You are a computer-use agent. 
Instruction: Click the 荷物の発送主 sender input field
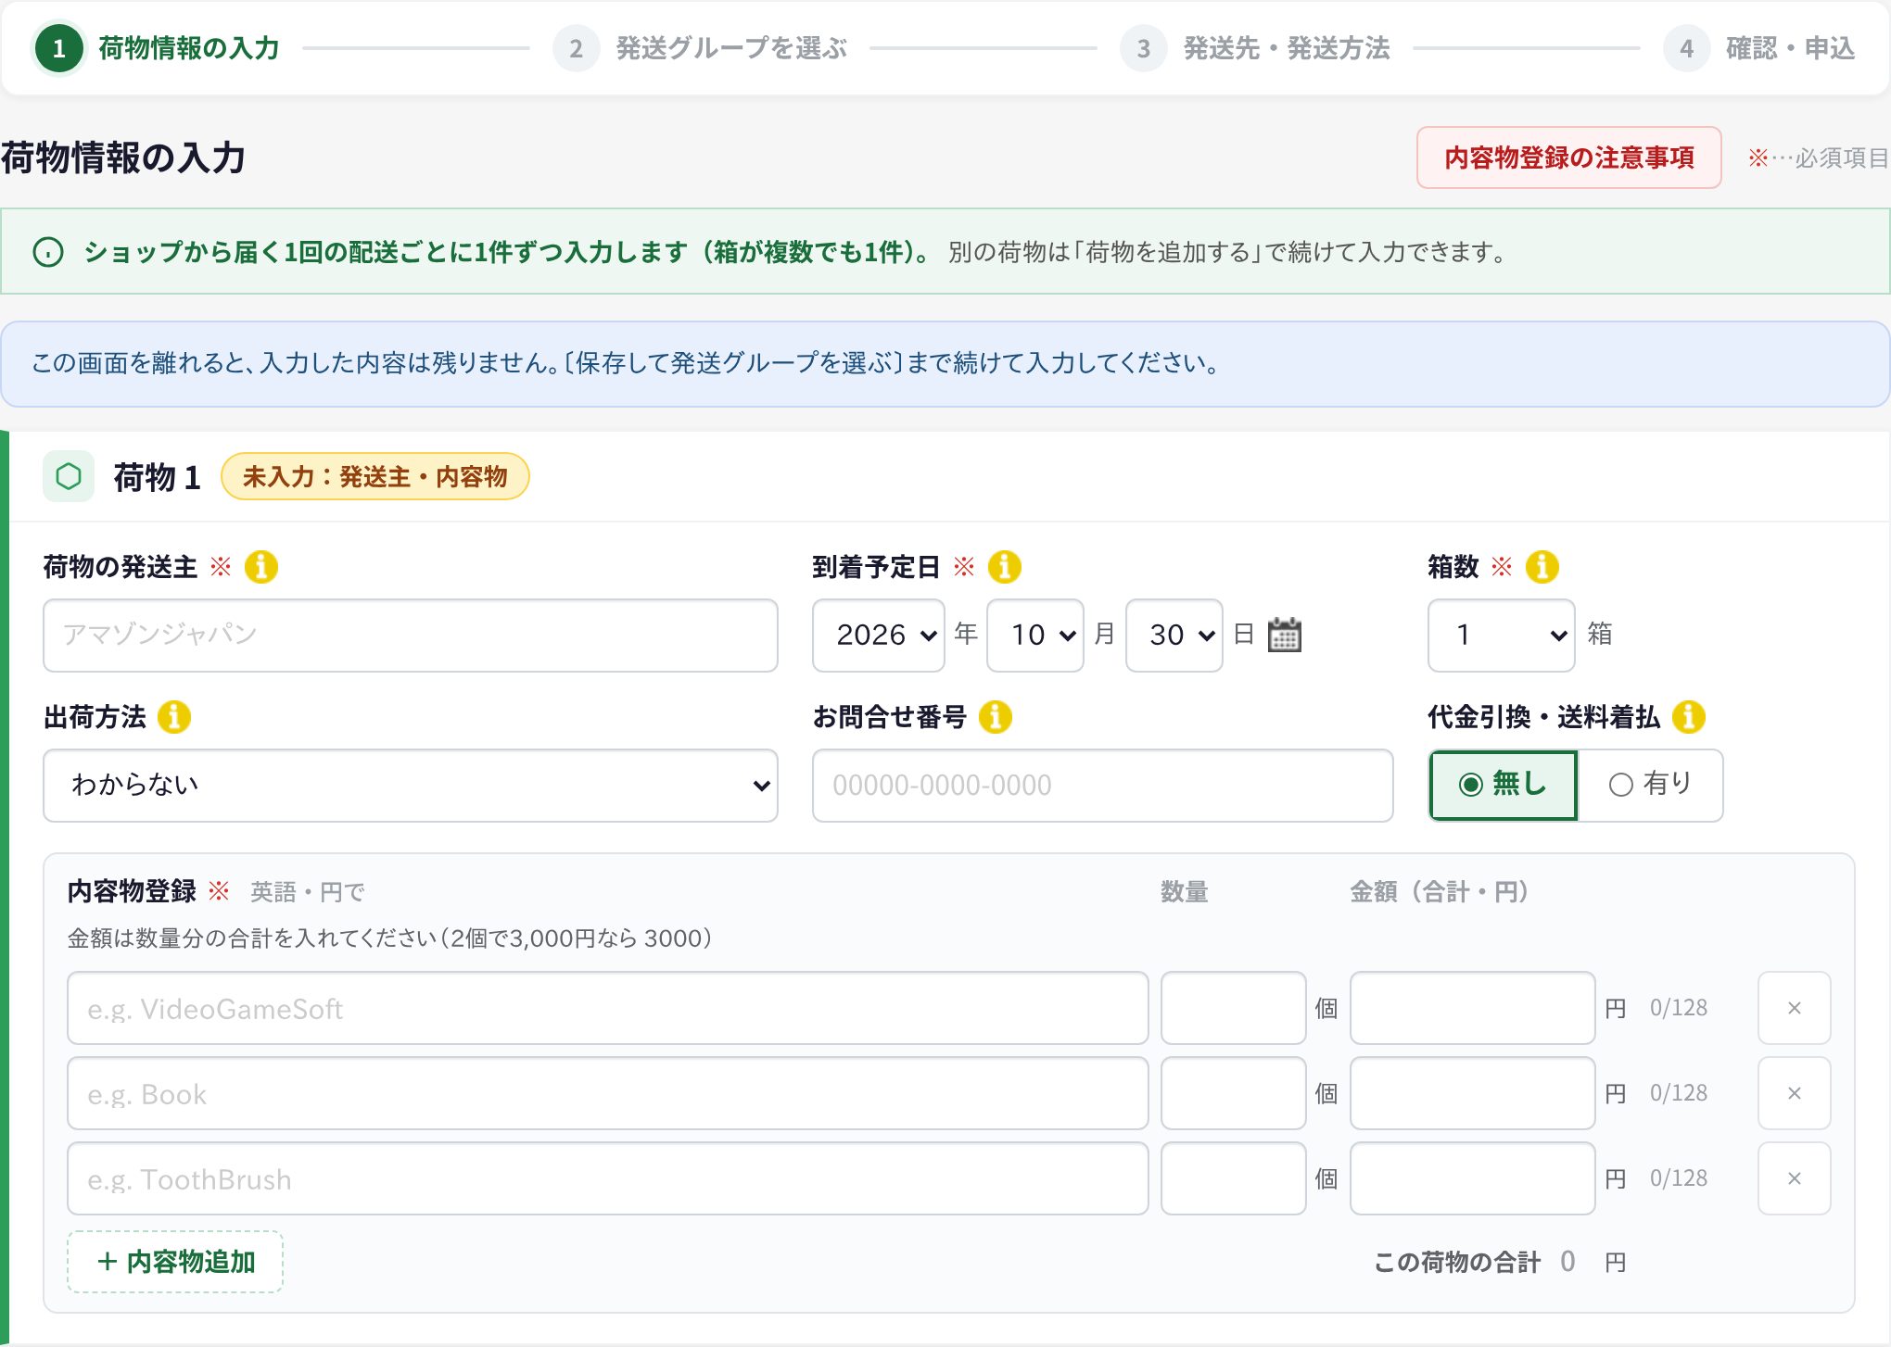click(411, 635)
